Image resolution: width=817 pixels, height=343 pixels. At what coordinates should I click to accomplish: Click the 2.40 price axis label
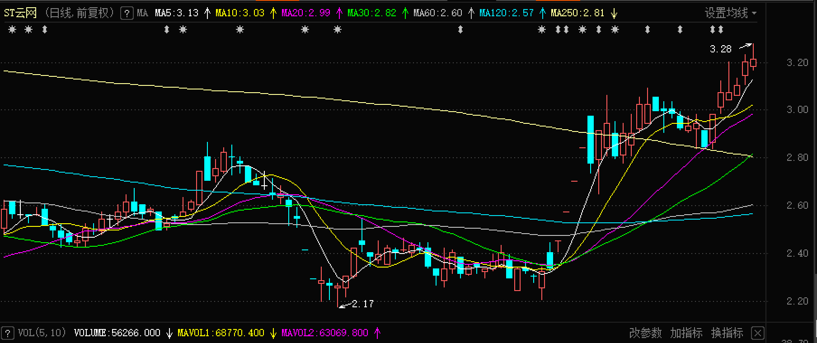click(797, 254)
